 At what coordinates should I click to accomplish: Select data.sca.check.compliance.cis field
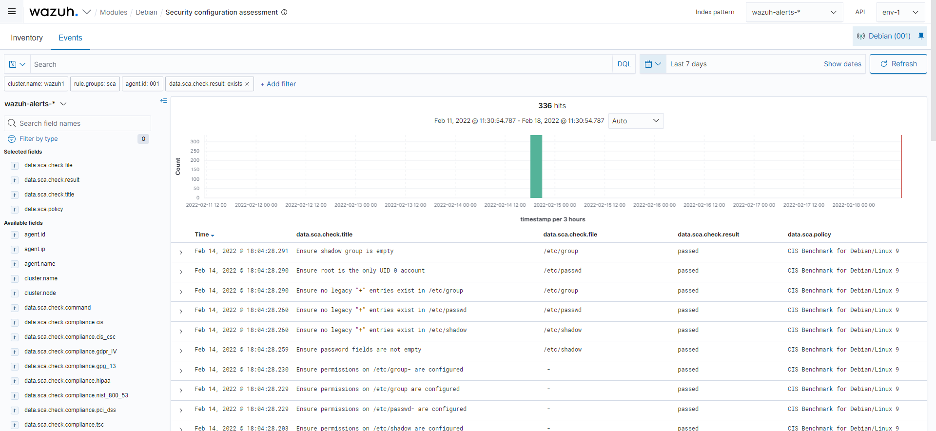(64, 322)
